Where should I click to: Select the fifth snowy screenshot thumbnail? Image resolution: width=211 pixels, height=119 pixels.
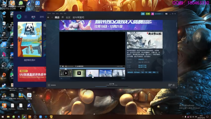[x=119, y=73]
